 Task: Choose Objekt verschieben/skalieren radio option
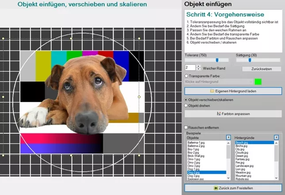(186, 100)
